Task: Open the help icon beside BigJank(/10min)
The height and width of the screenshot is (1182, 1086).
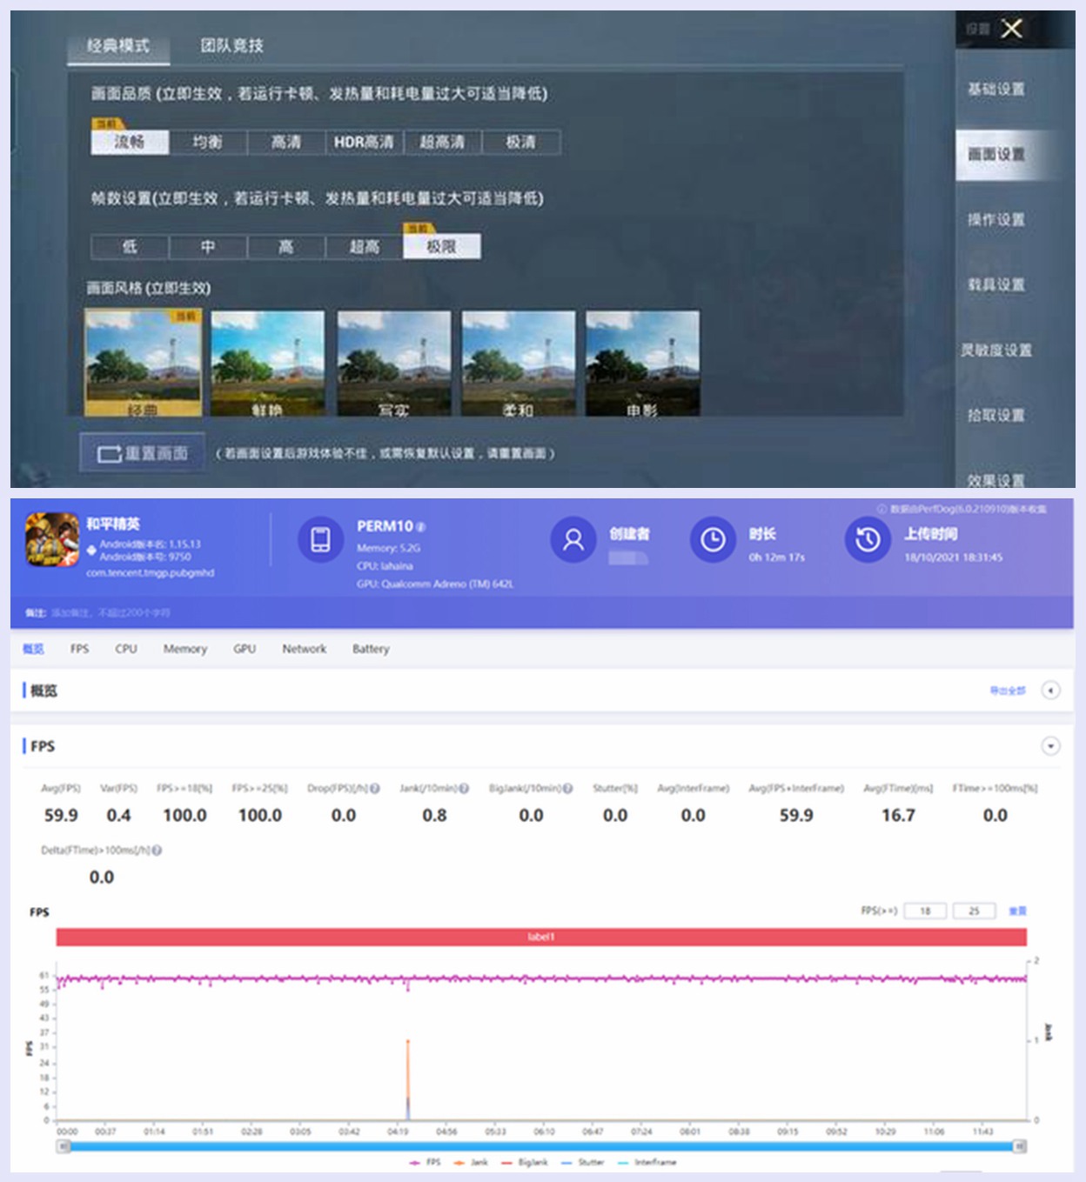Action: [567, 788]
